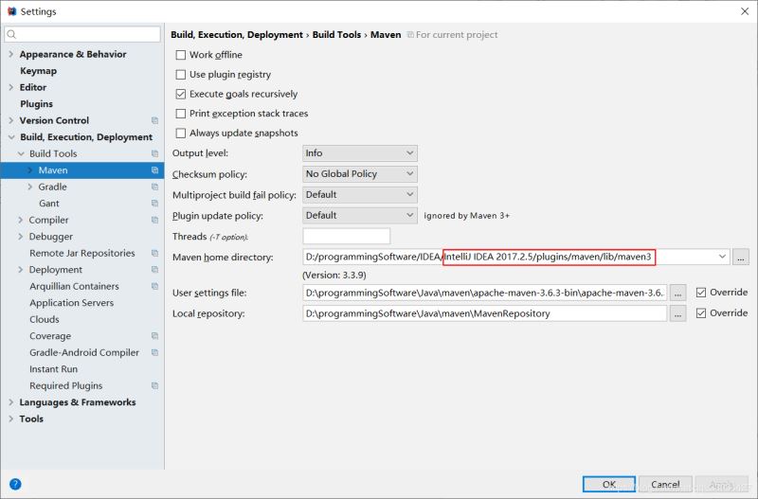Focus the settings search field

click(x=82, y=34)
